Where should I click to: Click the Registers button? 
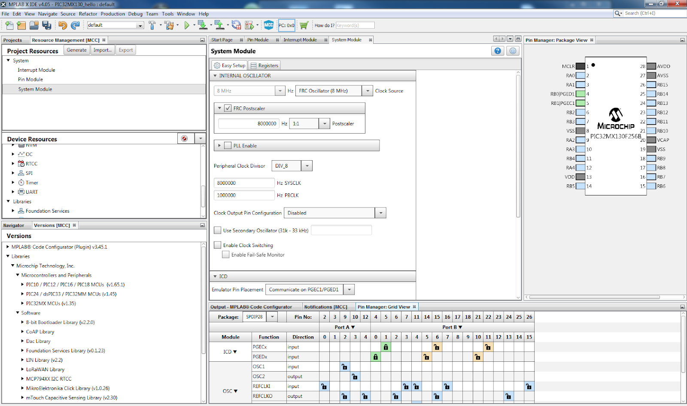coord(264,65)
